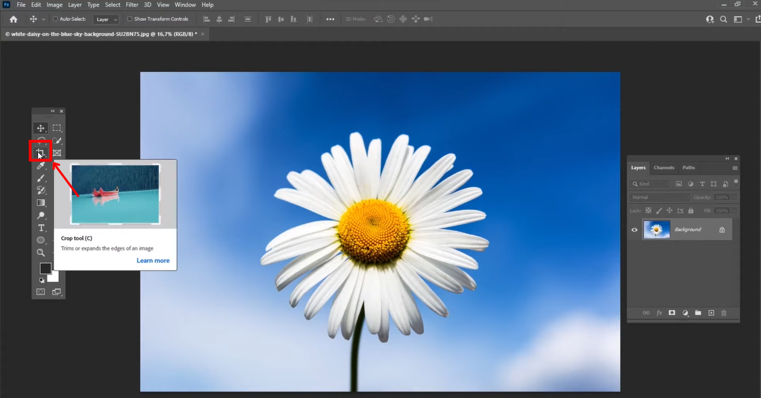Image resolution: width=761 pixels, height=398 pixels.
Task: Click the Learn more link
Action: [x=153, y=261]
